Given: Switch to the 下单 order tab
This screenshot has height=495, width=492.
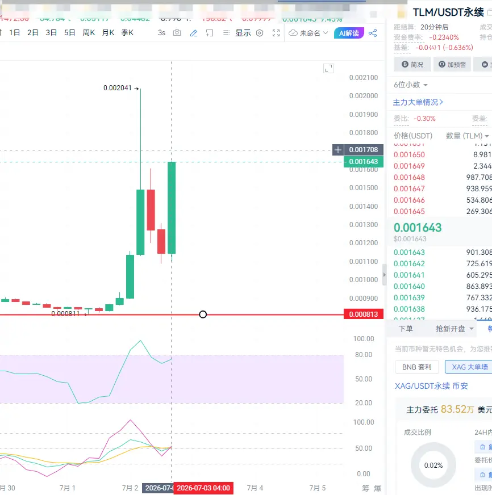Looking at the screenshot, I should (406, 329).
